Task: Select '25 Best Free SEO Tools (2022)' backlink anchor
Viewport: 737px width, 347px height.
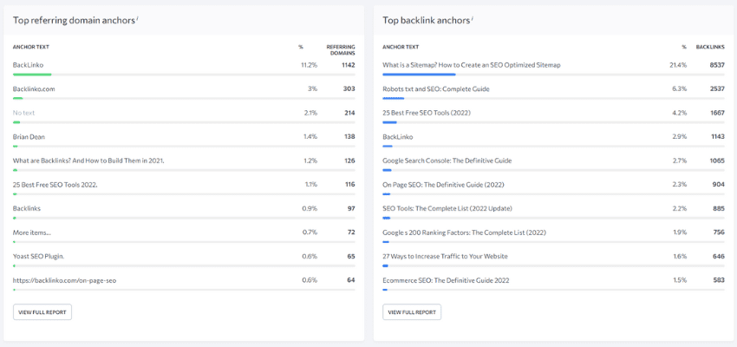Action: click(x=427, y=113)
